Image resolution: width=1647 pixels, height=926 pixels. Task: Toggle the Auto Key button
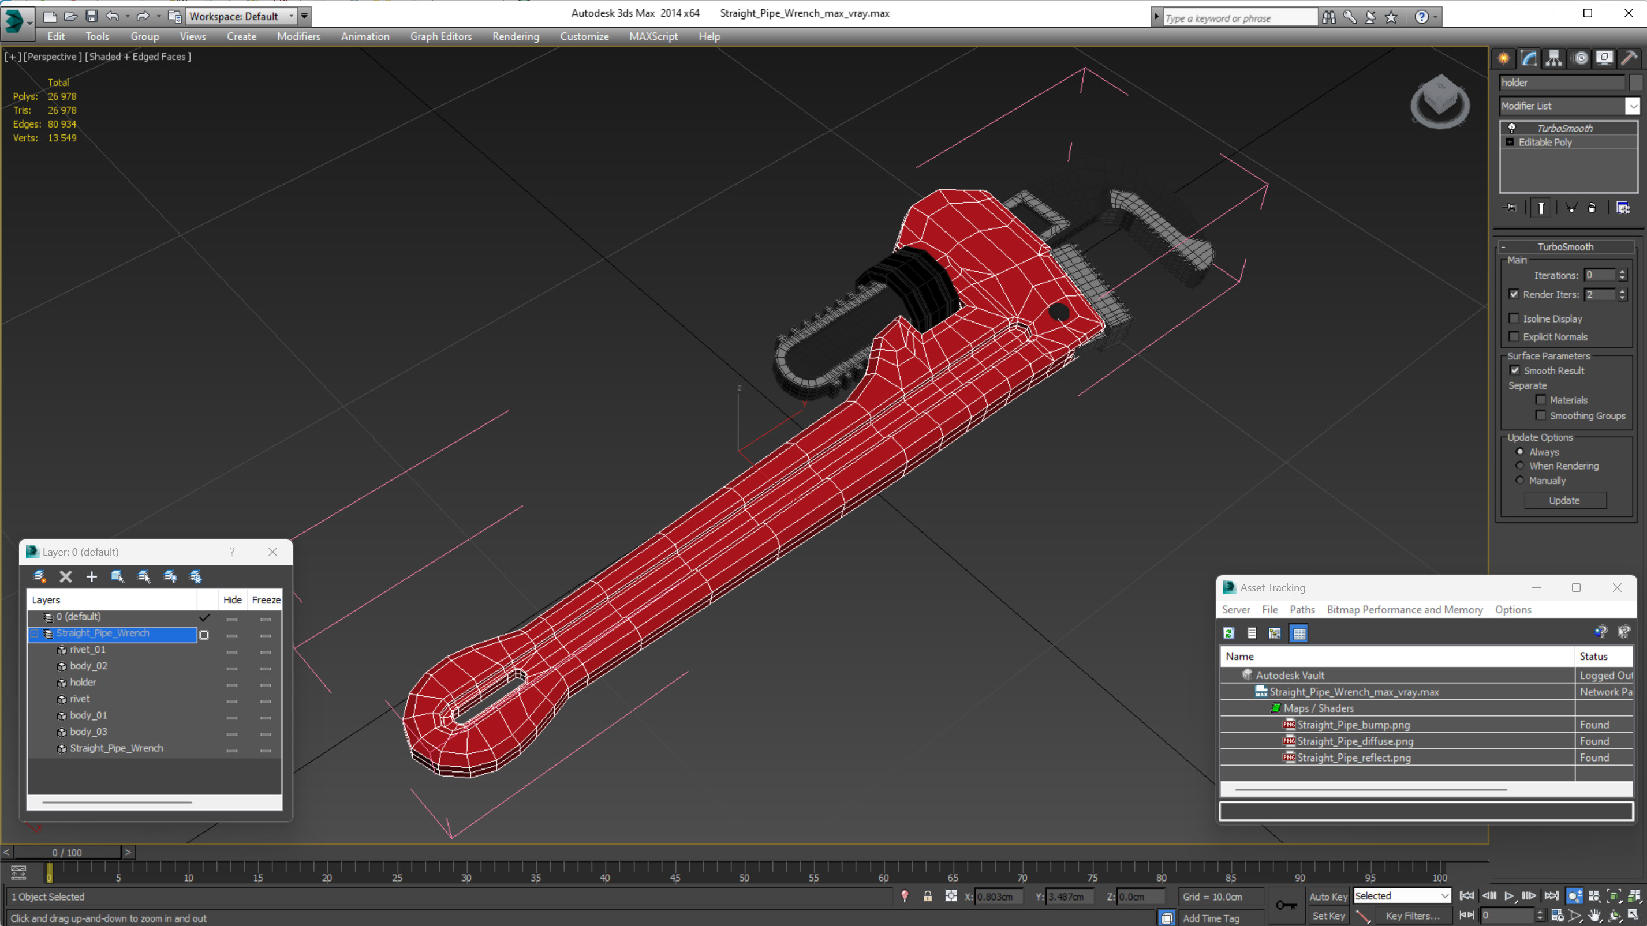tap(1328, 897)
